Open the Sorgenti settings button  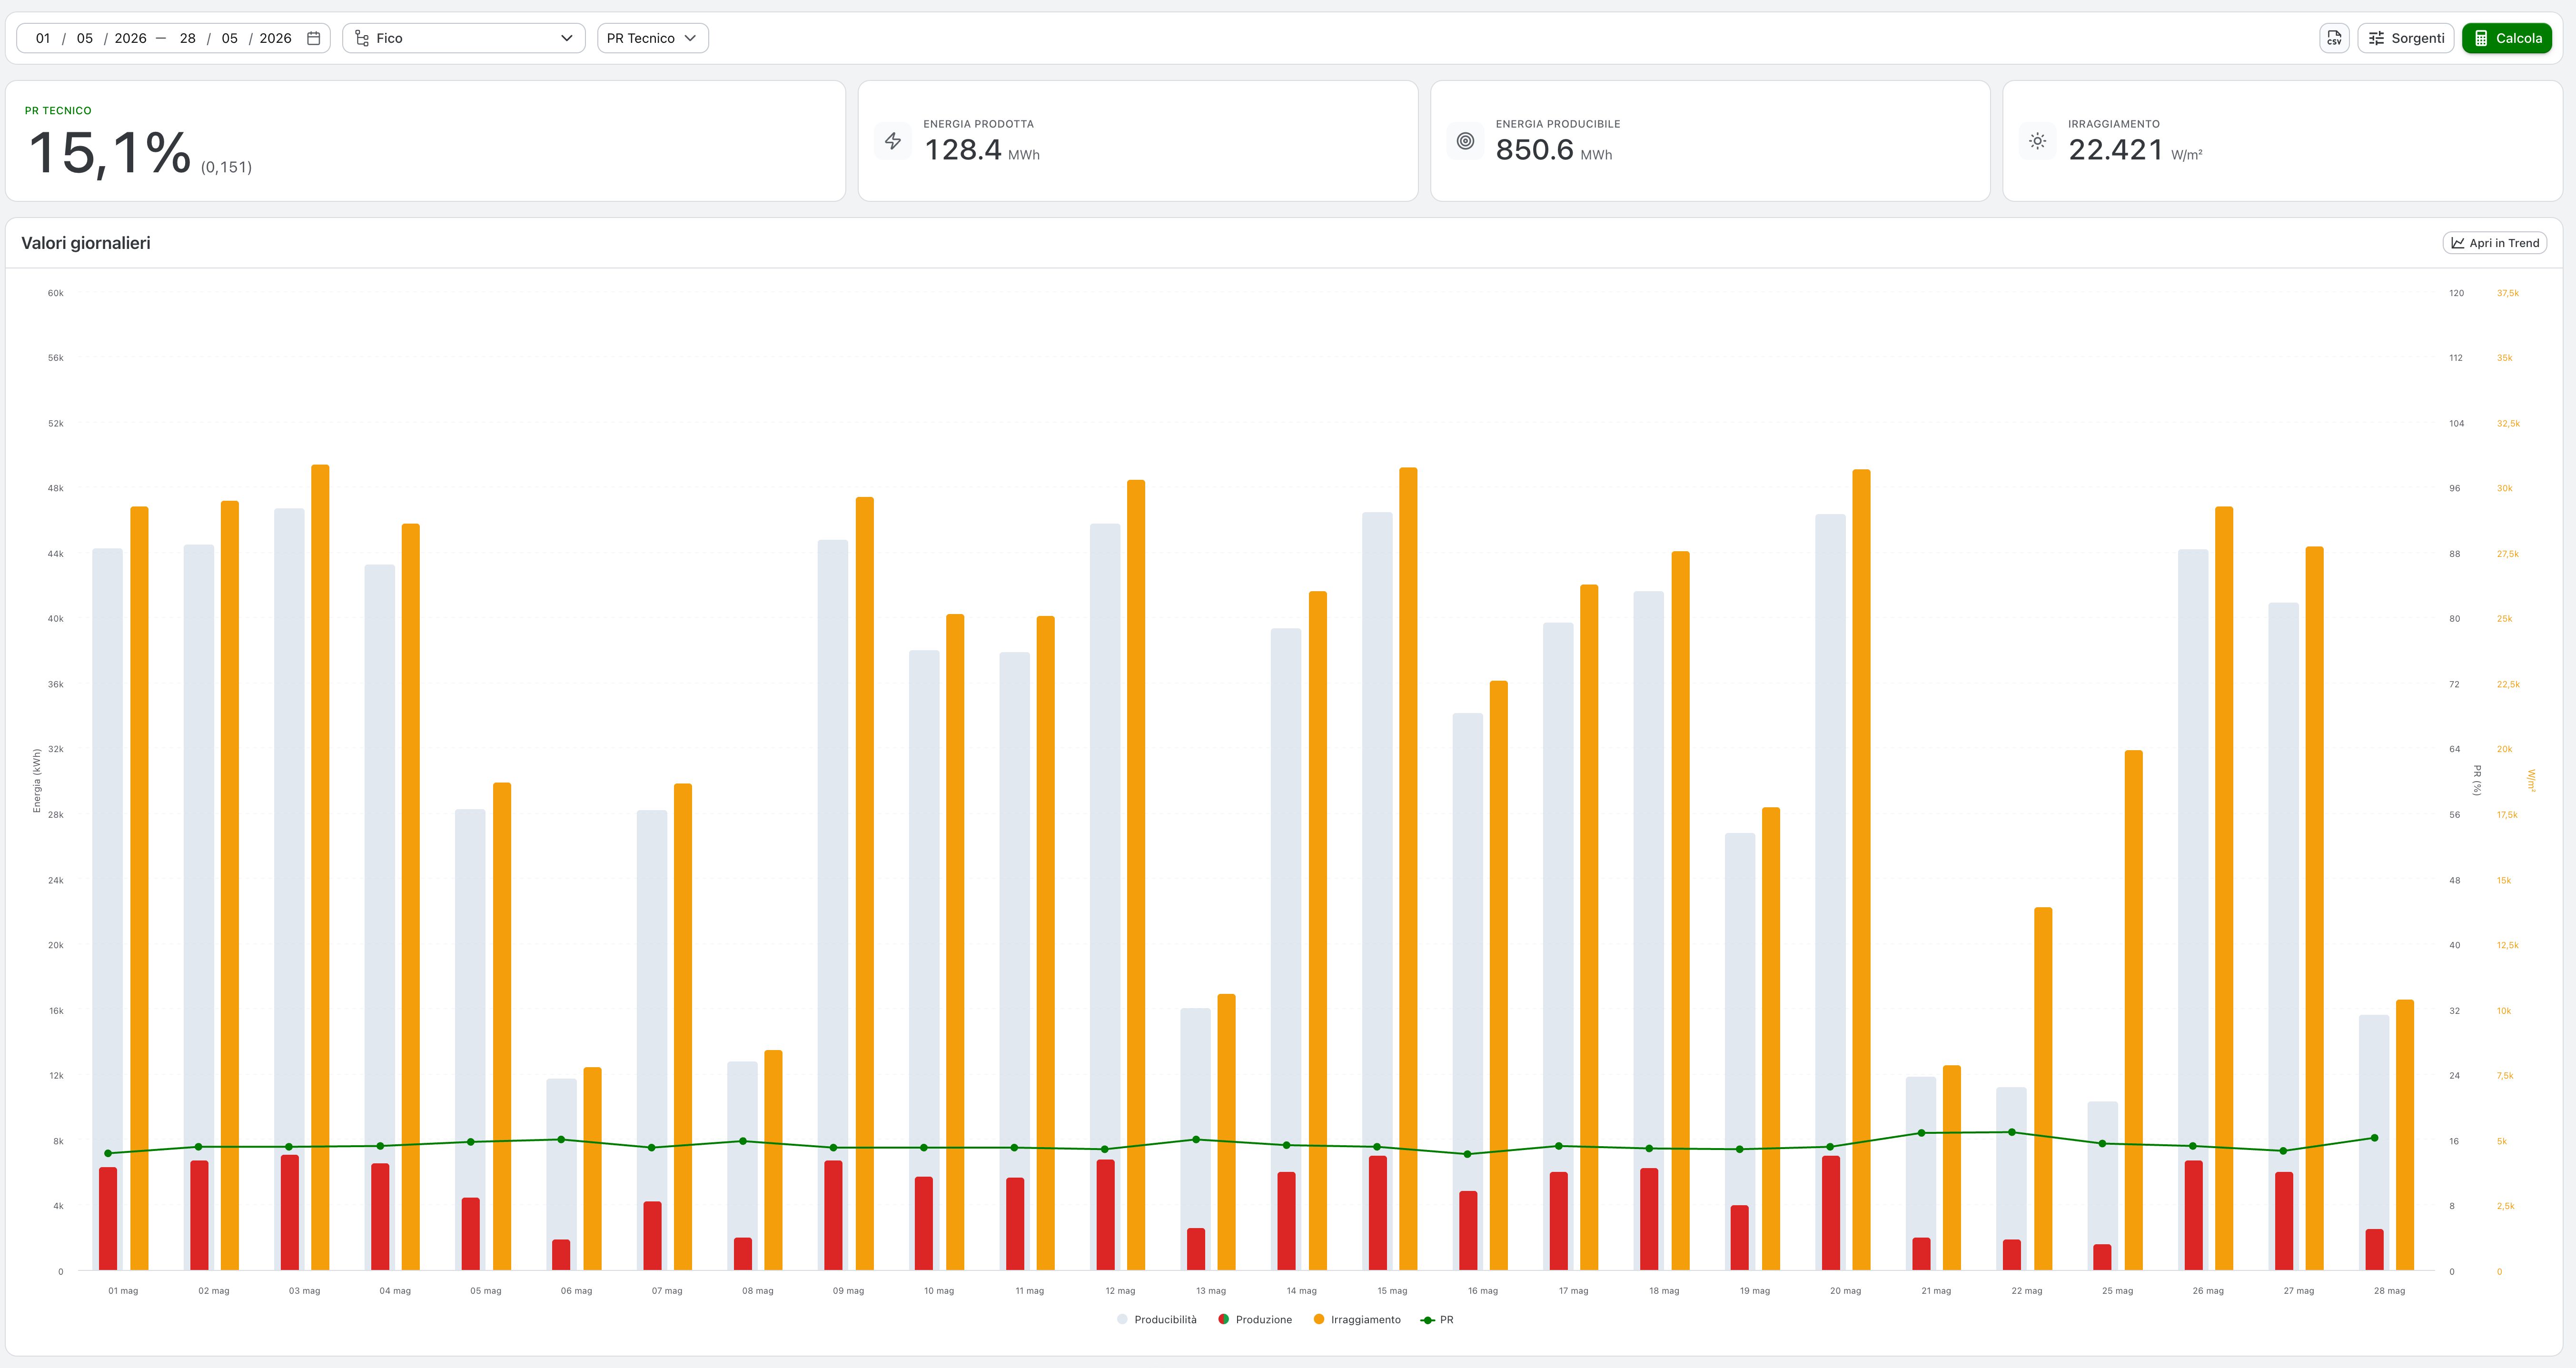pyautogui.click(x=2405, y=38)
